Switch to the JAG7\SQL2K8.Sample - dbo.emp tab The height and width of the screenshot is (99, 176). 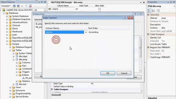click(x=67, y=2)
